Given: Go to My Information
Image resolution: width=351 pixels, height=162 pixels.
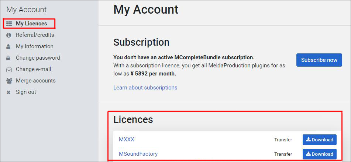Looking at the screenshot, I should [x=34, y=46].
